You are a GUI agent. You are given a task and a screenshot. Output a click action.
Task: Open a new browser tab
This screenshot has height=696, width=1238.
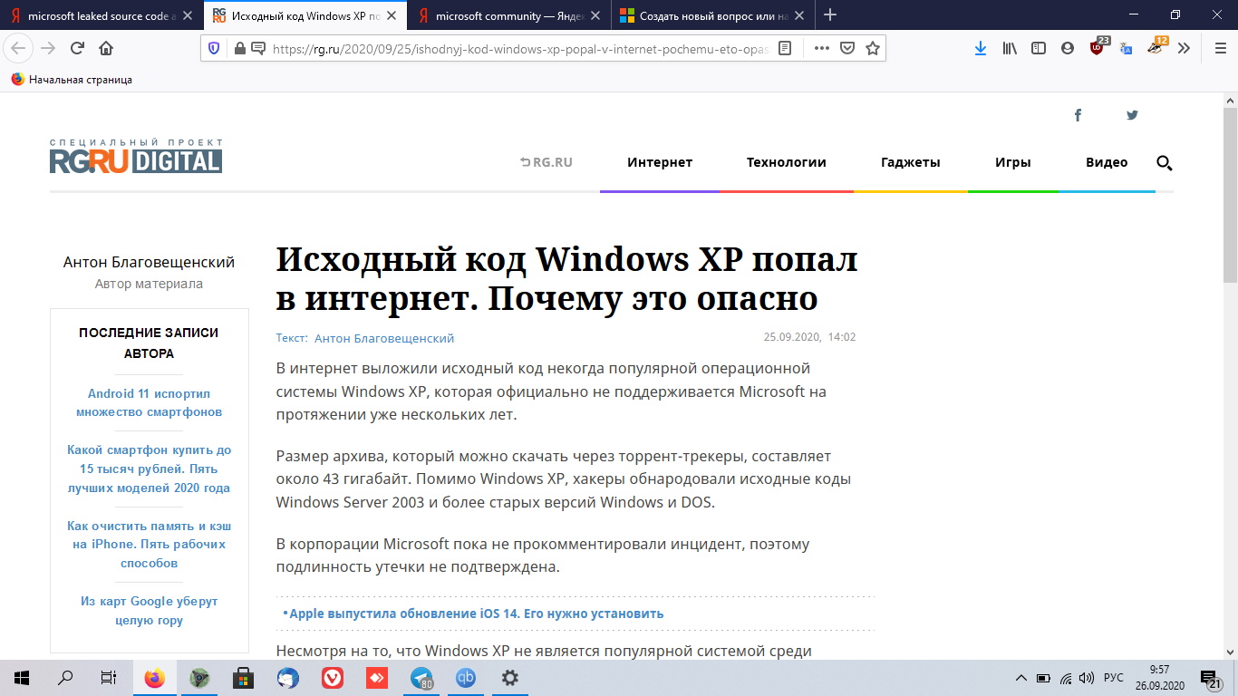(x=830, y=15)
